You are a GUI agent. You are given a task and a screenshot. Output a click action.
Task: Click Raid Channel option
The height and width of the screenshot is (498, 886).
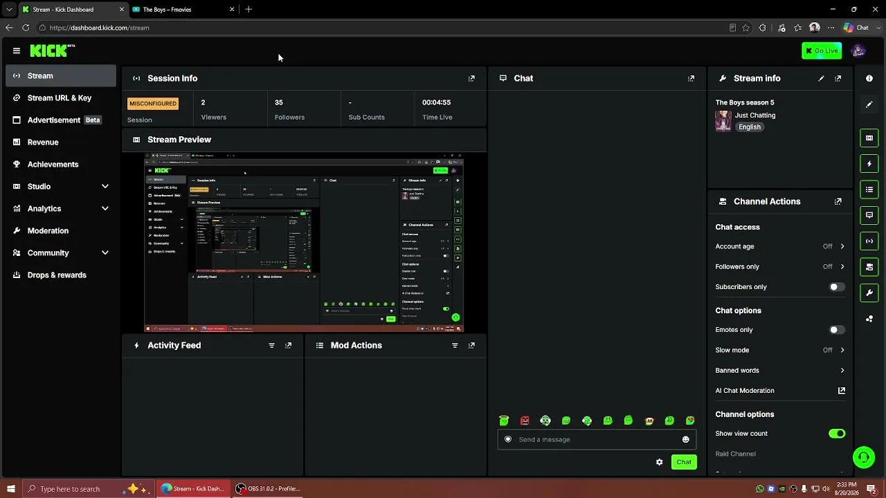click(x=735, y=454)
